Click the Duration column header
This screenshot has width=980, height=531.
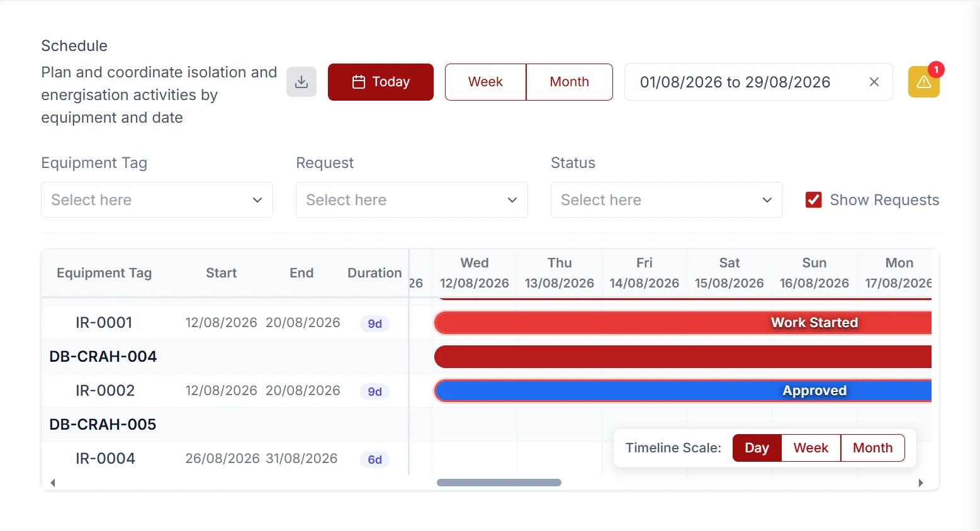(x=375, y=273)
